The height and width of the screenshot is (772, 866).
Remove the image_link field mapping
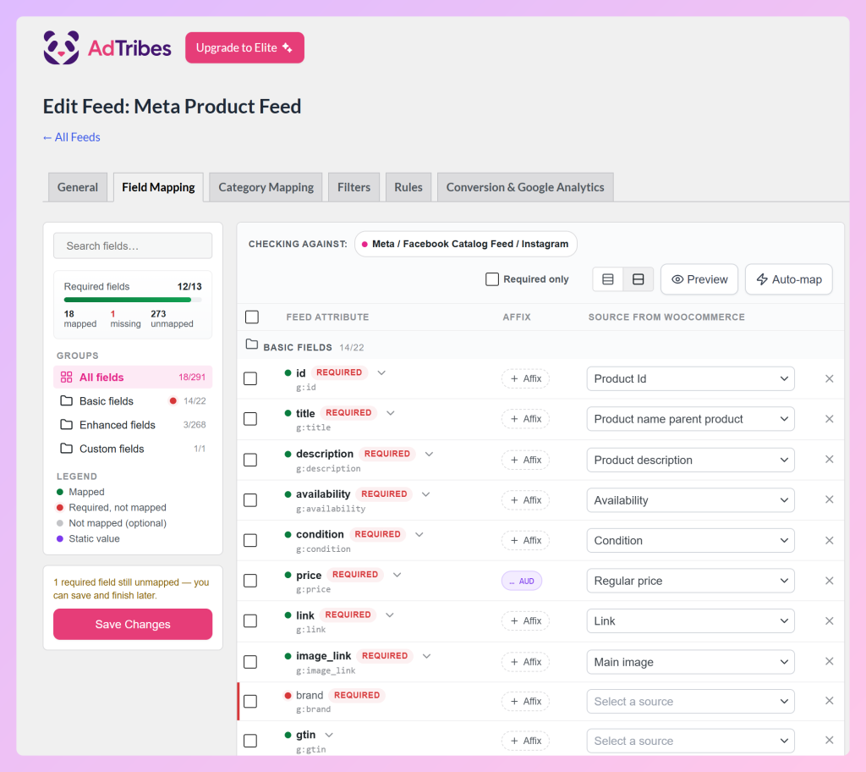pyautogui.click(x=829, y=661)
